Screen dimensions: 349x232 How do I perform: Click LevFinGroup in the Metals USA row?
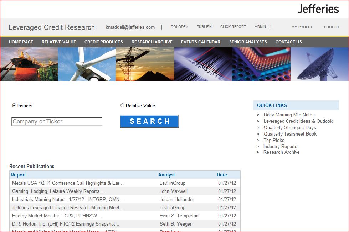pyautogui.click(x=173, y=183)
